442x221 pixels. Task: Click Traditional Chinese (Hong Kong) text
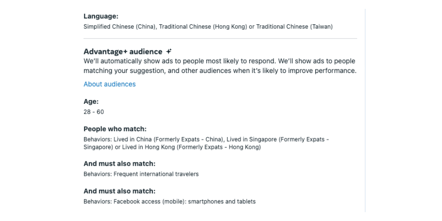click(203, 27)
